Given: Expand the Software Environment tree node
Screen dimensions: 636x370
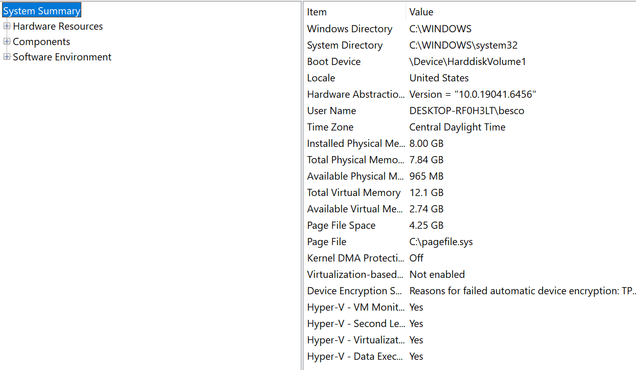Looking at the screenshot, I should tap(7, 57).
